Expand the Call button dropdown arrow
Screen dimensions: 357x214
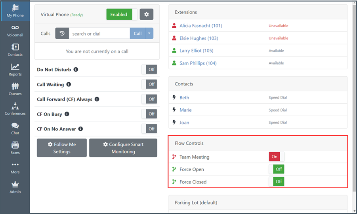(149, 34)
